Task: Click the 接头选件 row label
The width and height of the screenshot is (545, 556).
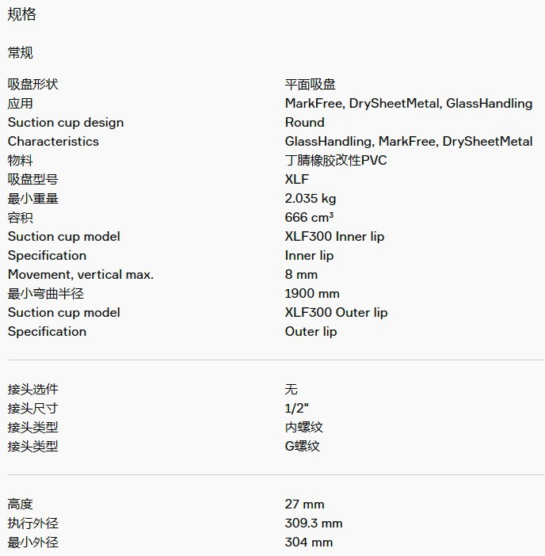Action: click(33, 389)
